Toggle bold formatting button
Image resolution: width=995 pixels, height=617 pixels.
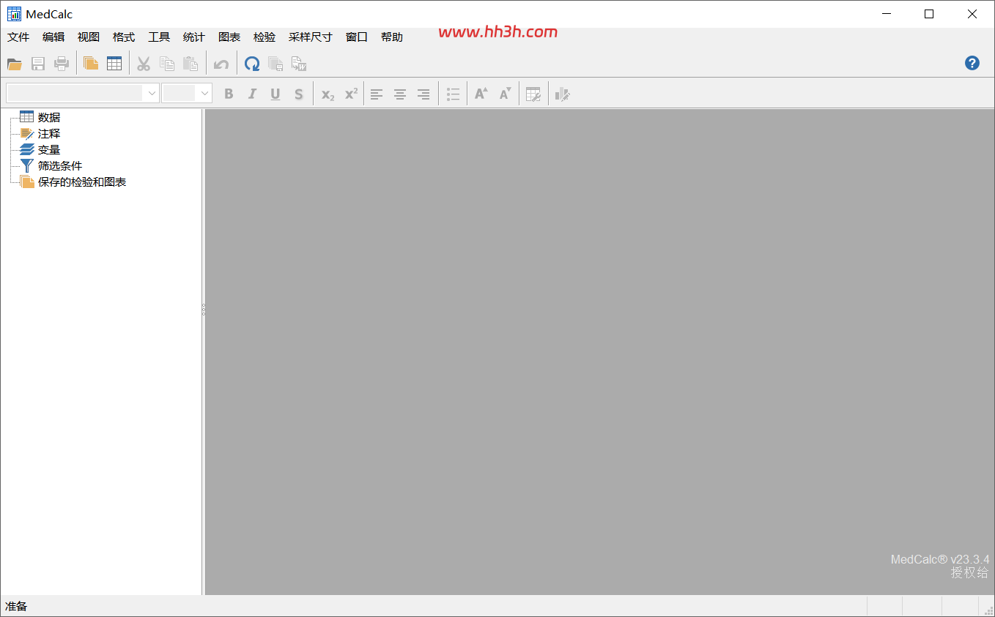(x=229, y=94)
